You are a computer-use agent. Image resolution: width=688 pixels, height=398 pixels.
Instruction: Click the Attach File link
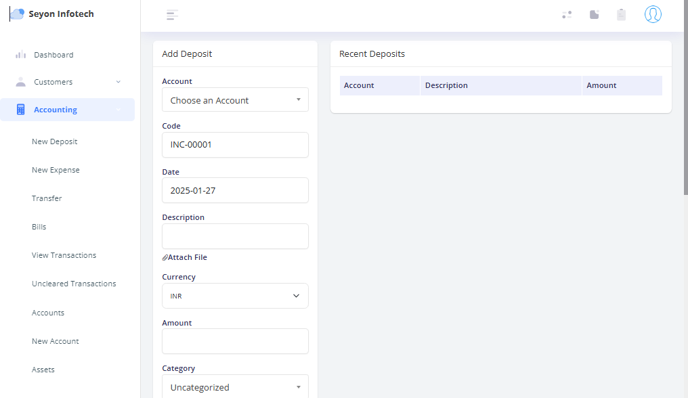(x=186, y=257)
